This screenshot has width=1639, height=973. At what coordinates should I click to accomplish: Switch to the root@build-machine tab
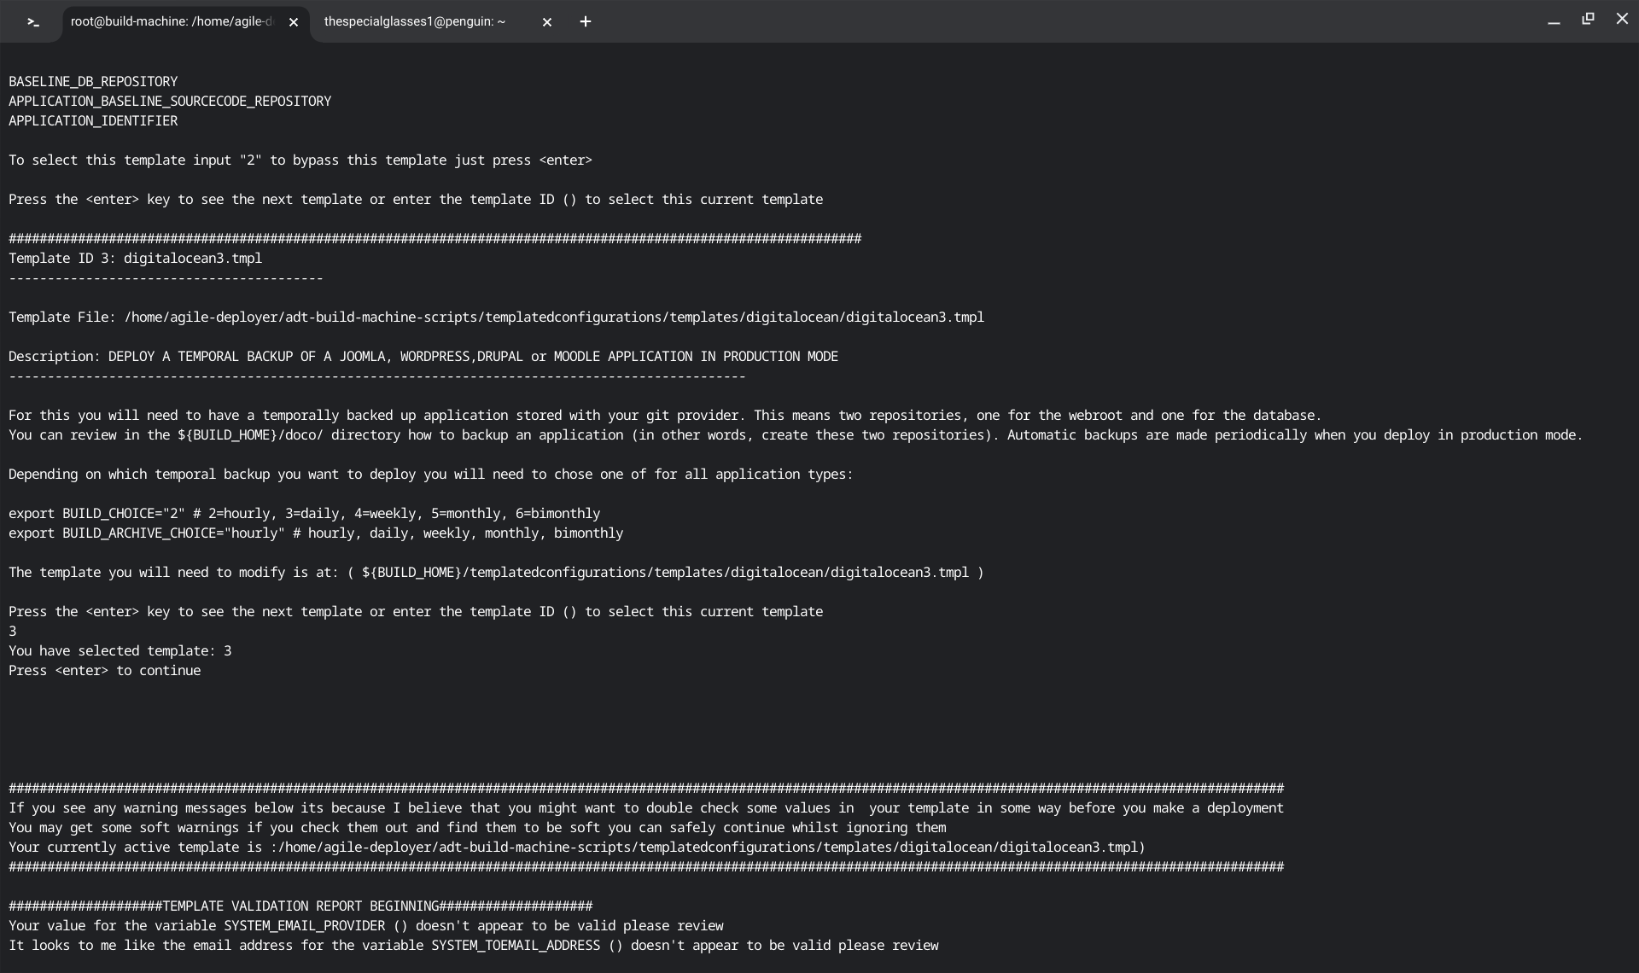(171, 22)
